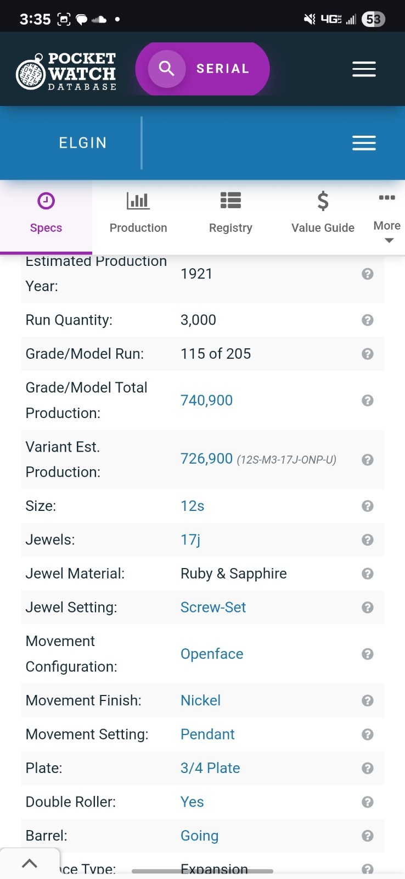Click help icon for Jewel Material

tap(368, 574)
